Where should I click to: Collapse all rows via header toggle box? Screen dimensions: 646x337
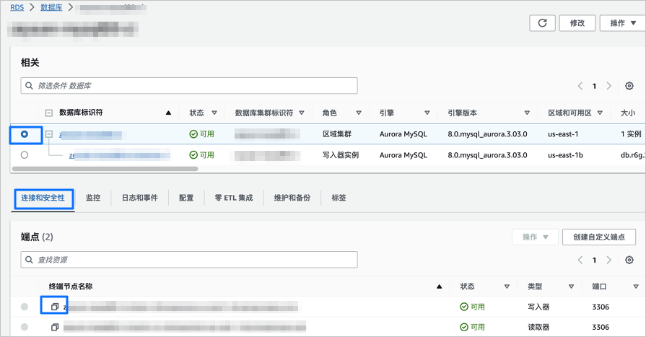click(x=48, y=113)
